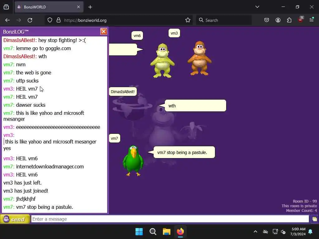Click the cloud sync tray icon
Viewport: 319px width, 239px height.
coord(265,232)
